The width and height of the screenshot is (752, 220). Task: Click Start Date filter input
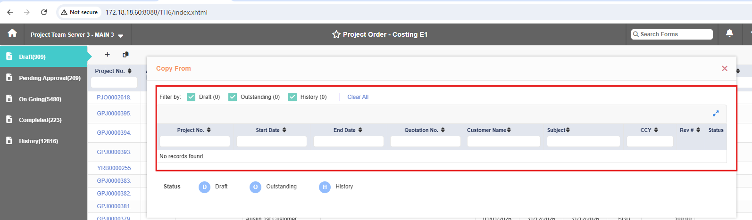(272, 141)
